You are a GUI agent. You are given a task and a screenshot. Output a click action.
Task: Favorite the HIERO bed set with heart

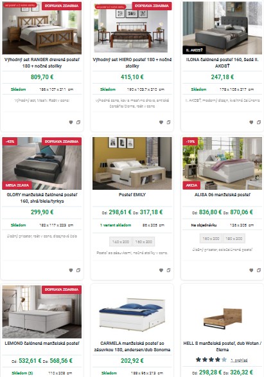161,122
